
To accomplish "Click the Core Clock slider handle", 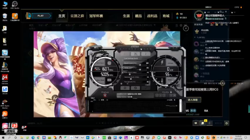I will [x=130, y=74].
